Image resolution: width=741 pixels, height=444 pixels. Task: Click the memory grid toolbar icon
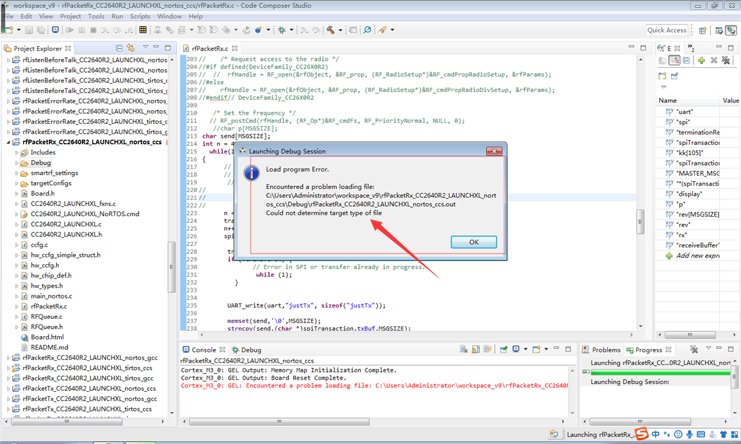[143, 30]
